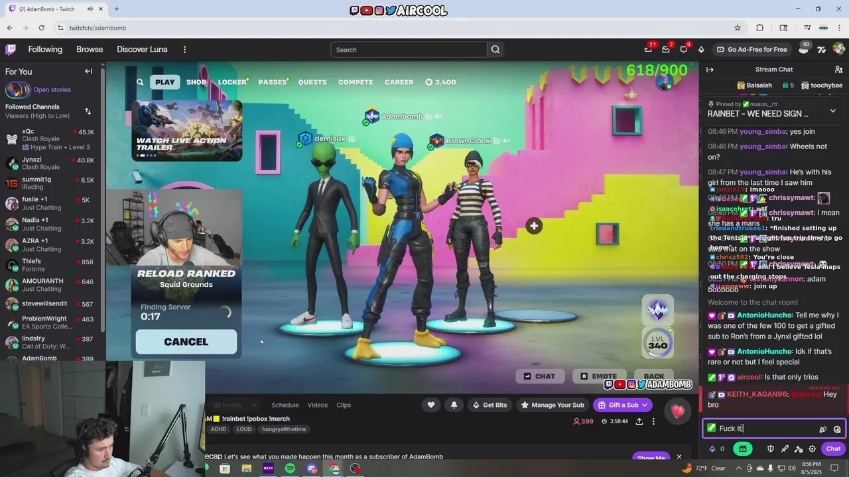Image resolution: width=849 pixels, height=477 pixels.
Task: Go to Browse
Action: click(90, 50)
